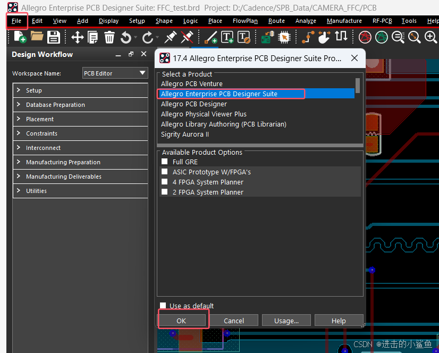Click the Delete trash can icon
439x353 pixels.
coord(109,37)
